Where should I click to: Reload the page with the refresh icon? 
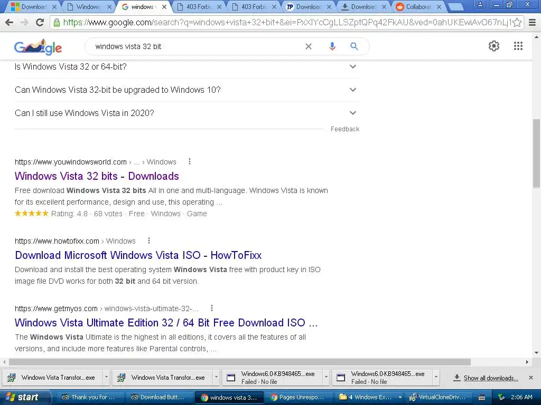coord(40,22)
